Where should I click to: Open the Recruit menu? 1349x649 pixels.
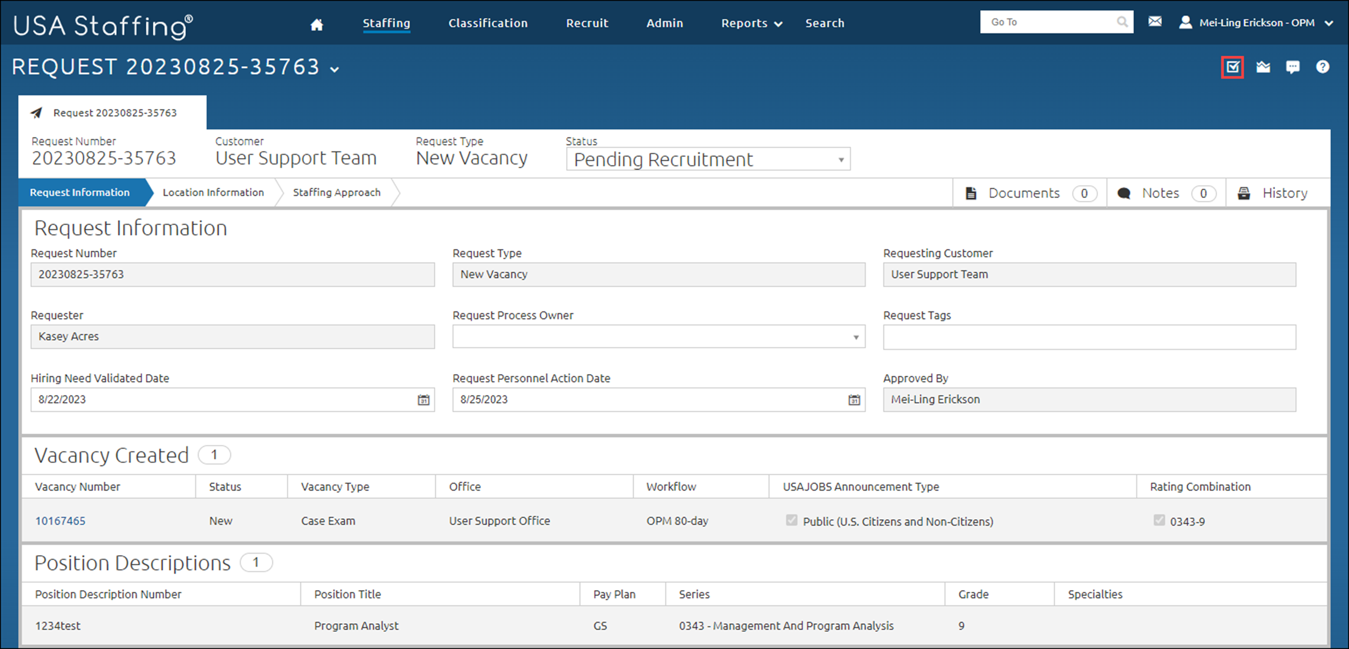pyautogui.click(x=587, y=23)
